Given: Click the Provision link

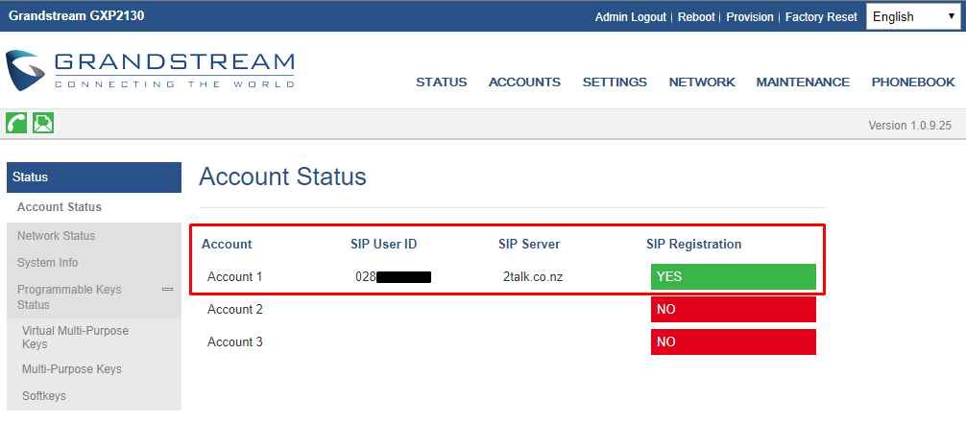Looking at the screenshot, I should pos(750,17).
